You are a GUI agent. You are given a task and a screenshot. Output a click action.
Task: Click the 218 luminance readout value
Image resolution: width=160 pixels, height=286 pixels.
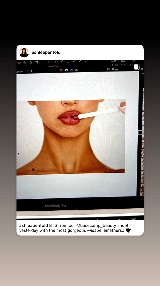pyautogui.click(x=77, y=70)
